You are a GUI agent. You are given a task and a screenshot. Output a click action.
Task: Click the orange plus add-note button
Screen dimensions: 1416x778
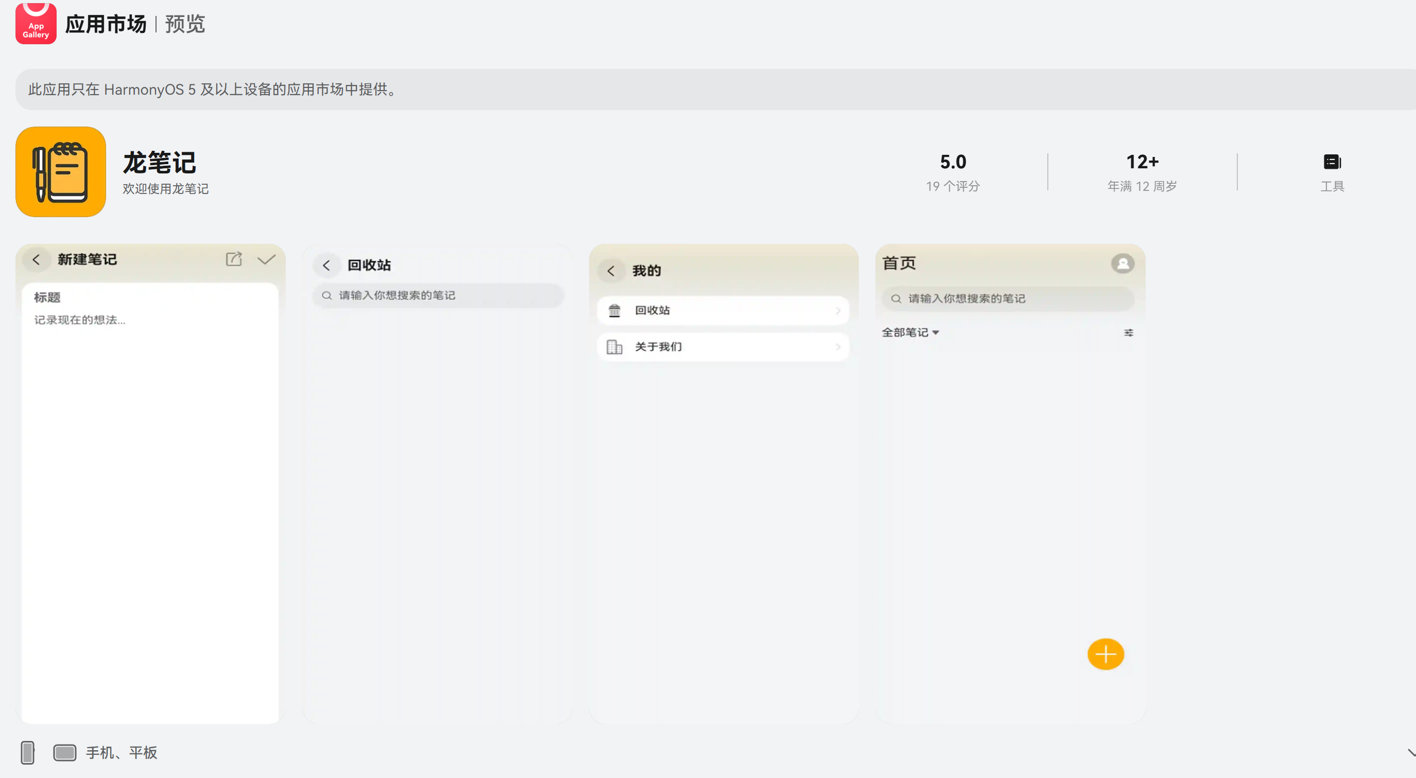[1106, 654]
